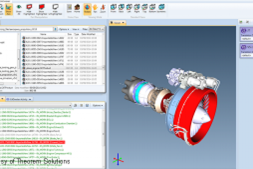Viewport: 253px width, 169px height.
Task: Select the Rotate viewing mode tool
Action: pyautogui.click(x=87, y=8)
